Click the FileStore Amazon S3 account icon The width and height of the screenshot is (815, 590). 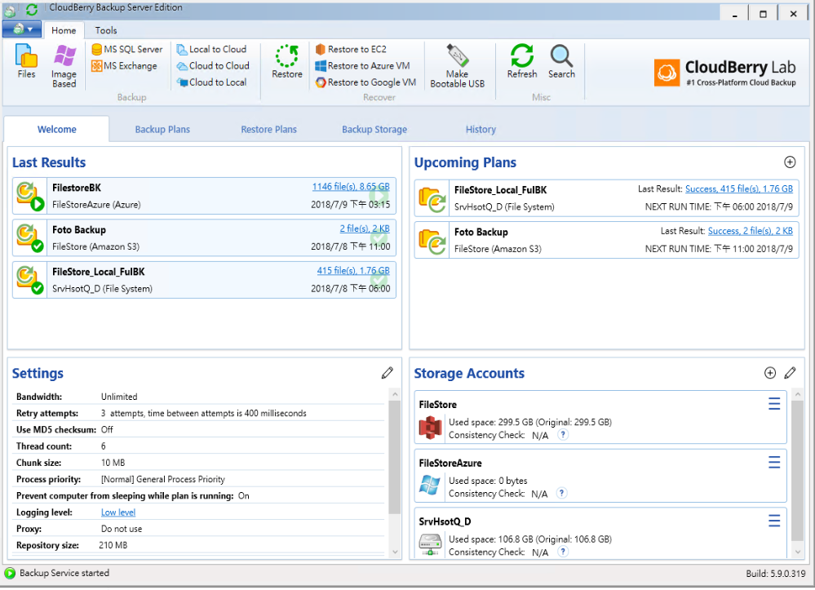pyautogui.click(x=430, y=428)
